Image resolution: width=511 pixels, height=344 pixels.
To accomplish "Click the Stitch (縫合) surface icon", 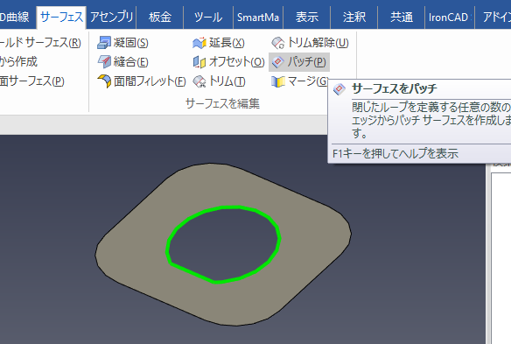I will point(104,61).
